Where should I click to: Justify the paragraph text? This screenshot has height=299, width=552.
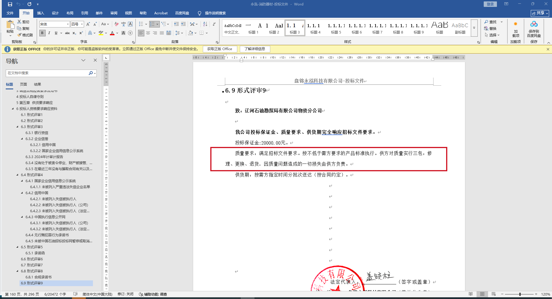point(162,33)
